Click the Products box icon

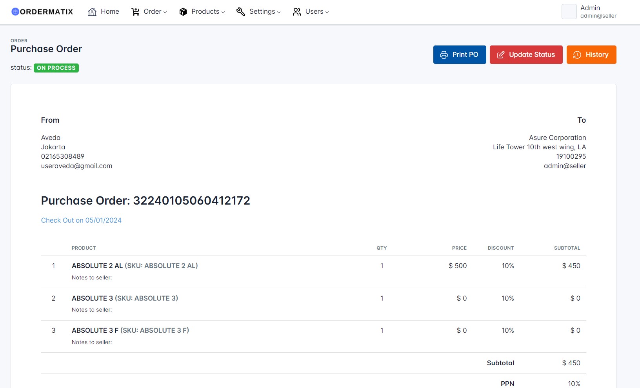point(183,11)
